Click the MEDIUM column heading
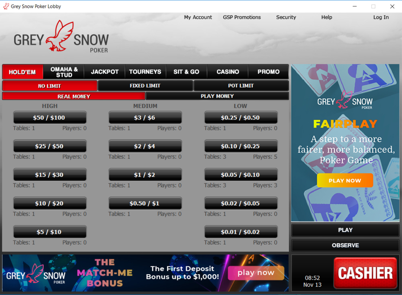 click(x=145, y=106)
